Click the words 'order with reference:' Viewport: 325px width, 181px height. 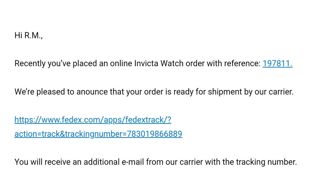[x=223, y=64]
